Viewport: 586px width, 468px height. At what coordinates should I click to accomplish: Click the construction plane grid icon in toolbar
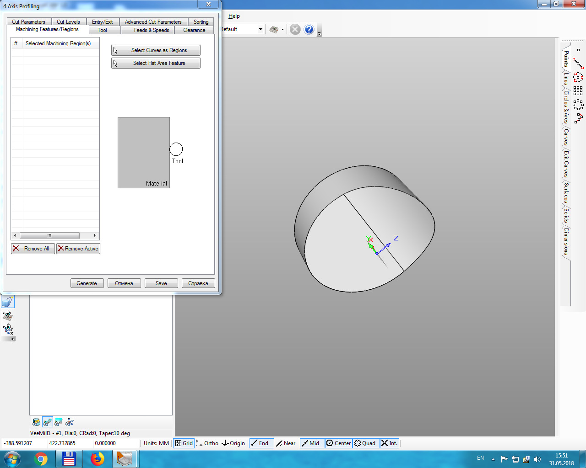point(274,29)
